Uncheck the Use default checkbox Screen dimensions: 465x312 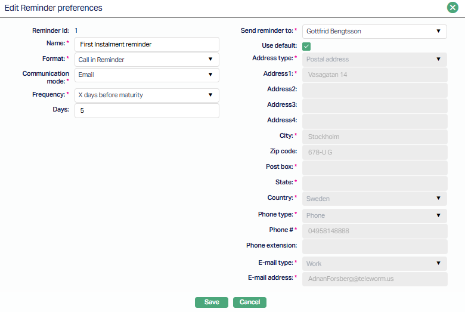click(306, 46)
